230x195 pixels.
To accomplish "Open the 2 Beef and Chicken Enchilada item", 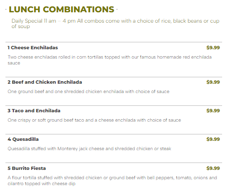I will click(45, 82).
